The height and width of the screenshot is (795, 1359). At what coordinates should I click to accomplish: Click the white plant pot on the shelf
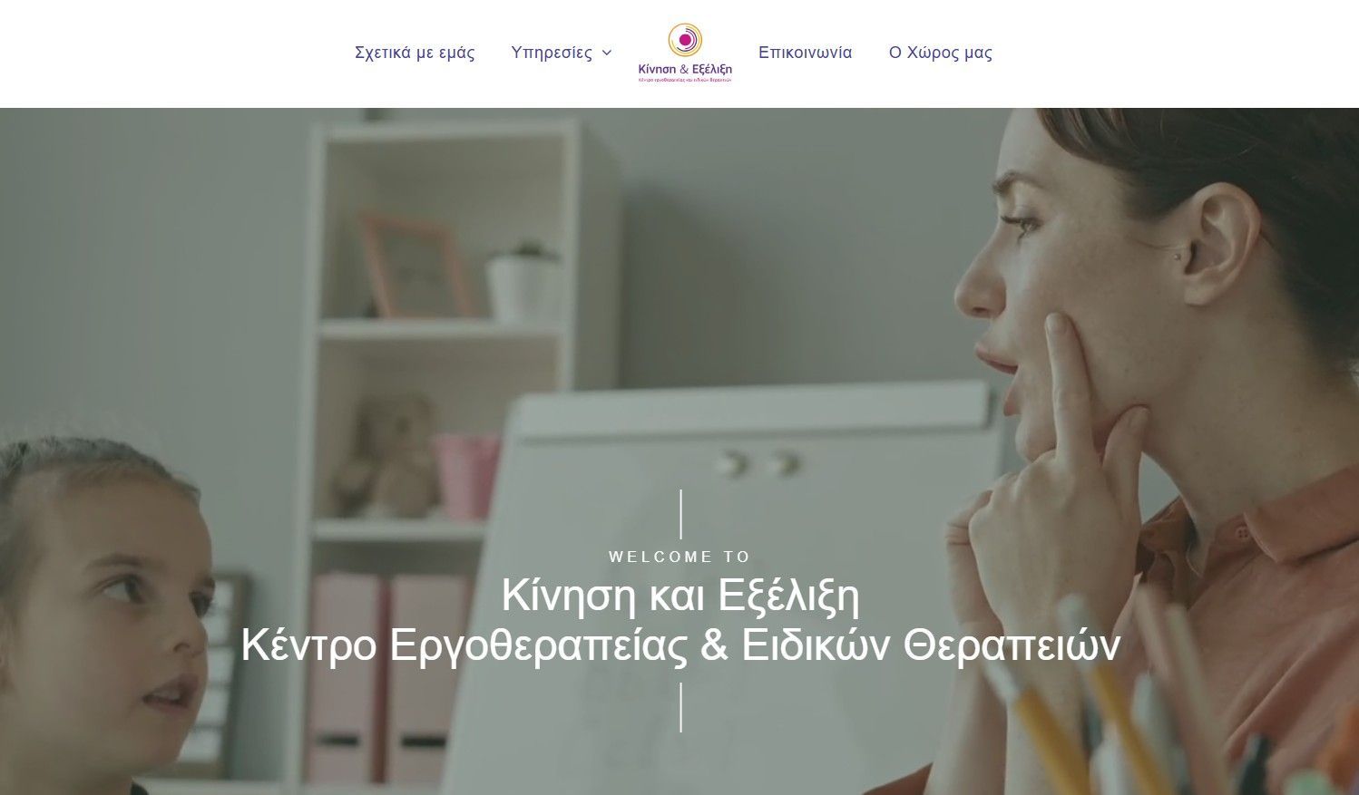523,284
